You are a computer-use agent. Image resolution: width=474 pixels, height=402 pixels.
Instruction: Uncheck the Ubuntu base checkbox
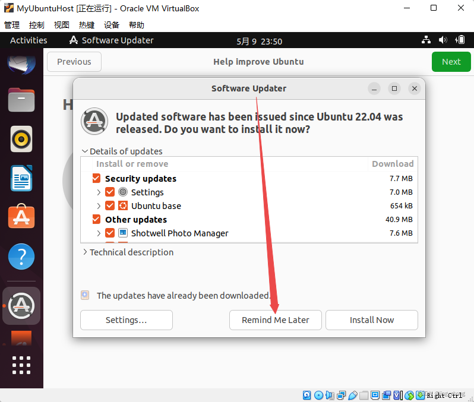[110, 205]
